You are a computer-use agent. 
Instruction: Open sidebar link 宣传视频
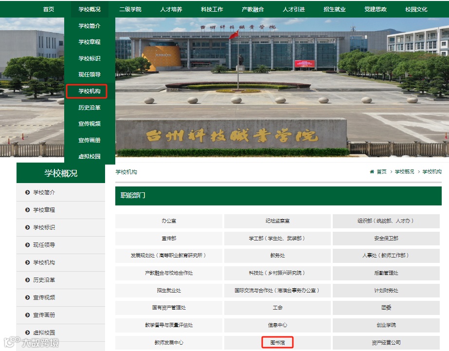(x=44, y=297)
